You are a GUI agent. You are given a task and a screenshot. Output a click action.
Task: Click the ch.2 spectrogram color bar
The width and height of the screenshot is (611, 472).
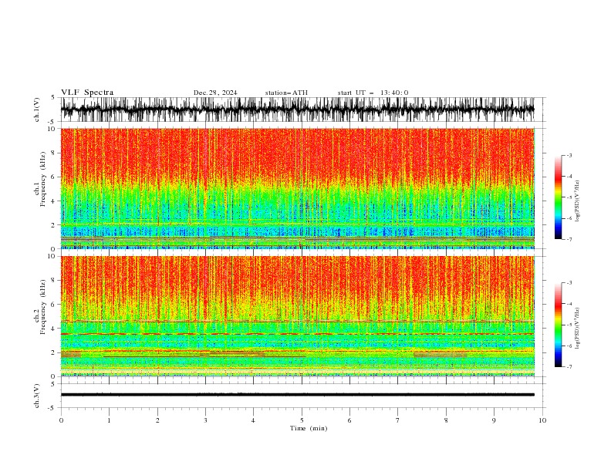(x=558, y=325)
